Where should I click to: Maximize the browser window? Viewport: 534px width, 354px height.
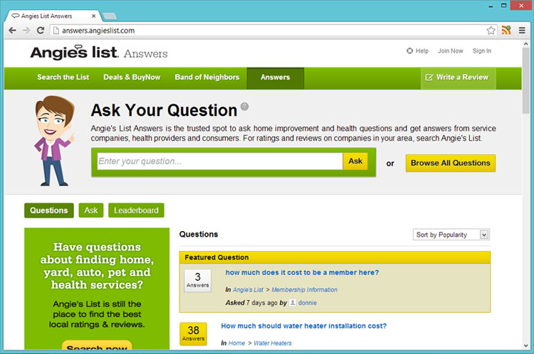[503, 6]
